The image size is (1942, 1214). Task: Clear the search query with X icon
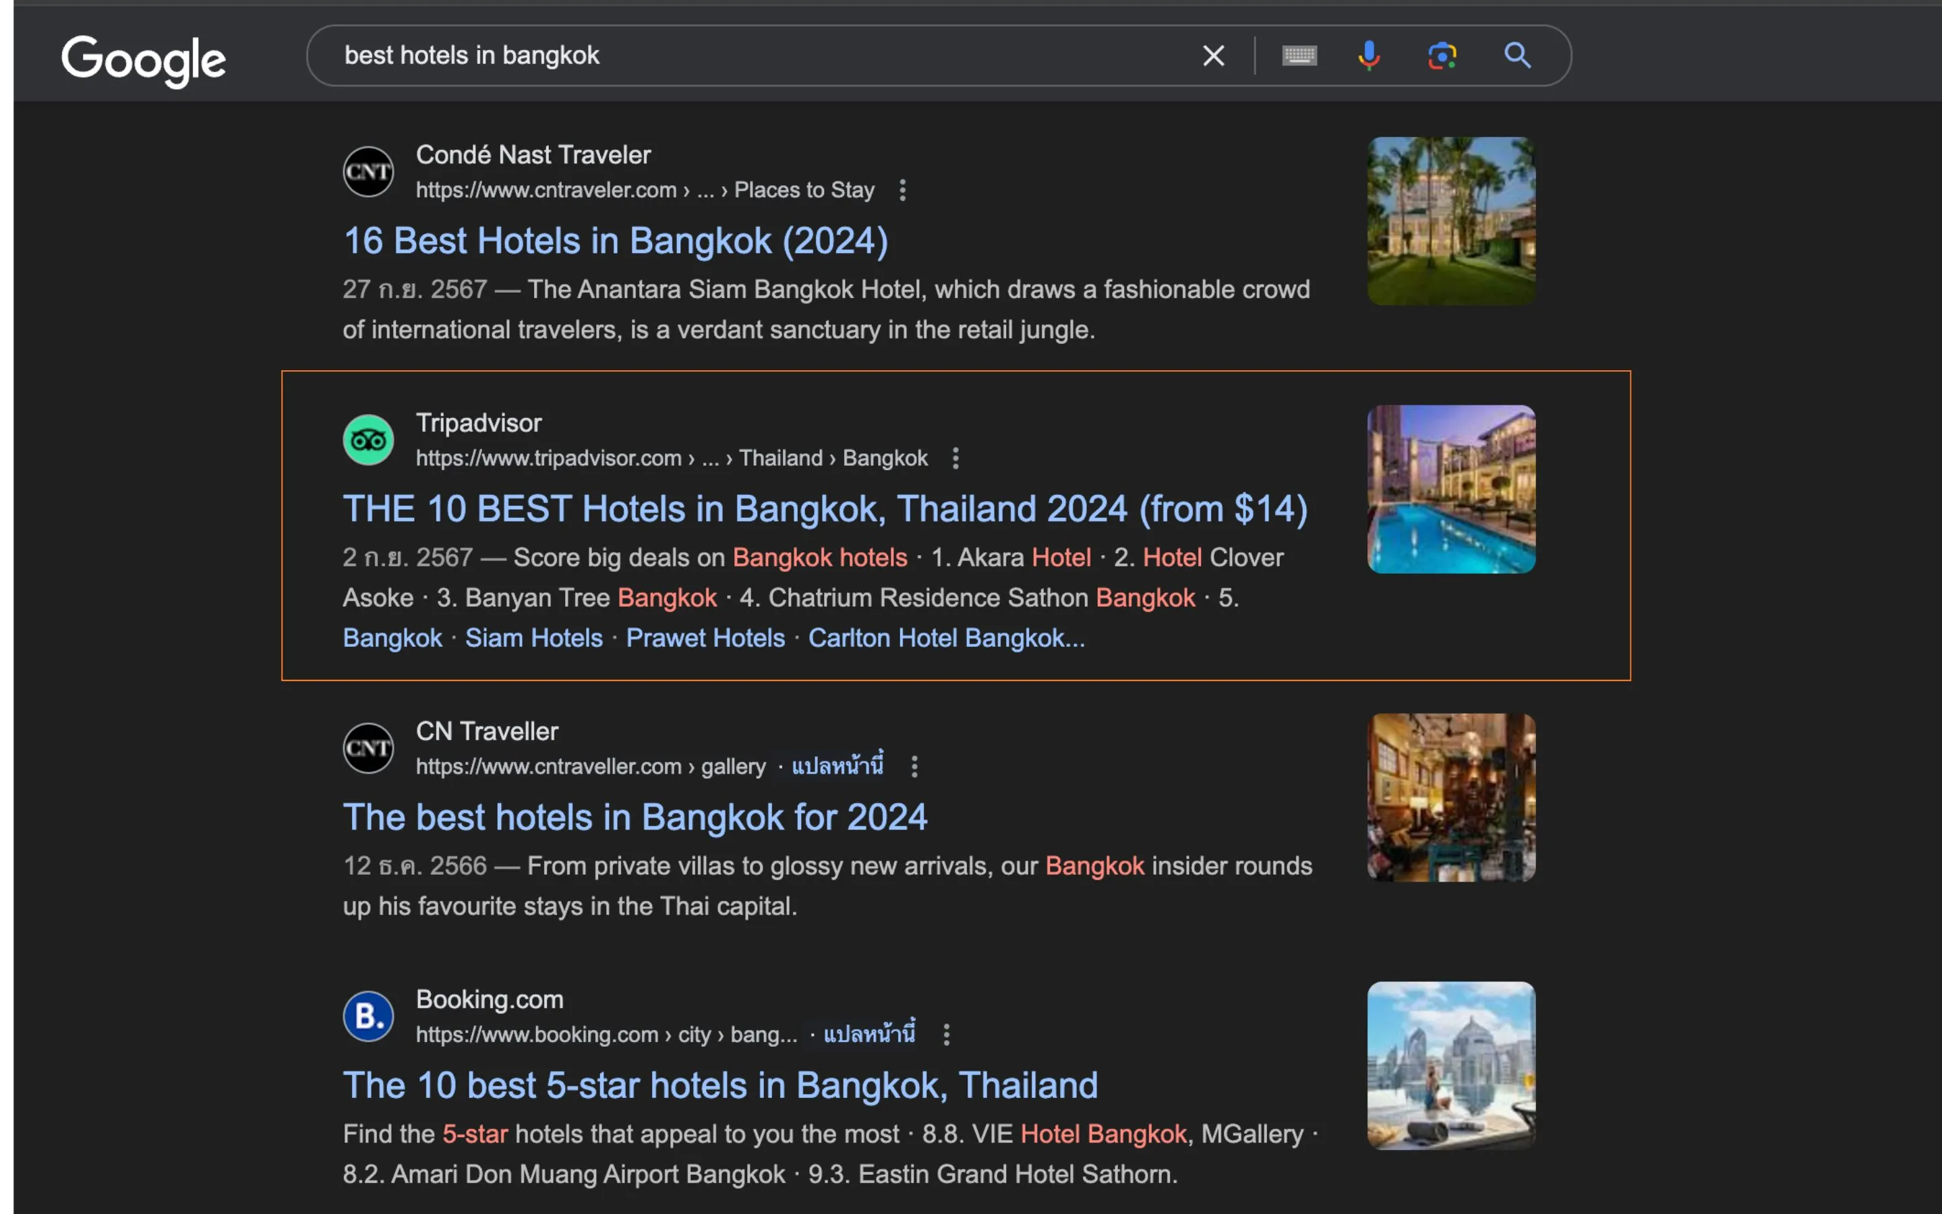[x=1213, y=55]
